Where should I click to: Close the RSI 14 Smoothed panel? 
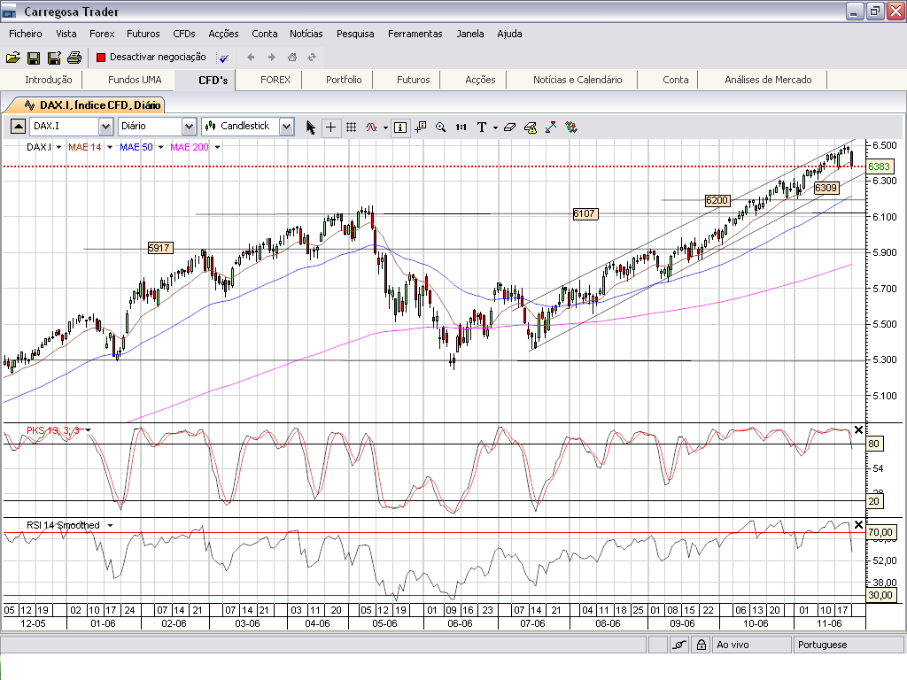[857, 524]
